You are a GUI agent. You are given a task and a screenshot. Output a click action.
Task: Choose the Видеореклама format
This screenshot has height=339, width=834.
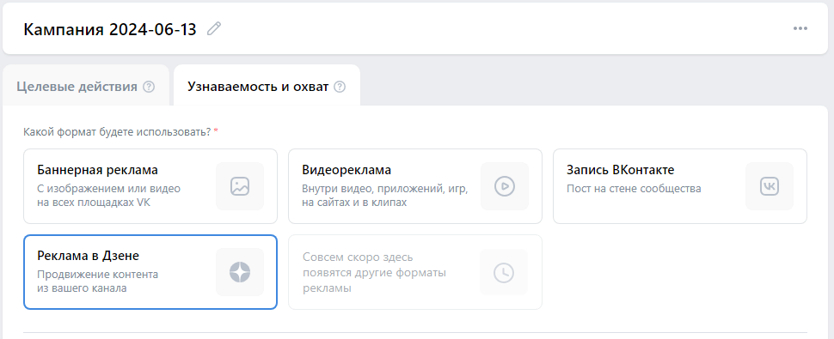[x=415, y=186]
